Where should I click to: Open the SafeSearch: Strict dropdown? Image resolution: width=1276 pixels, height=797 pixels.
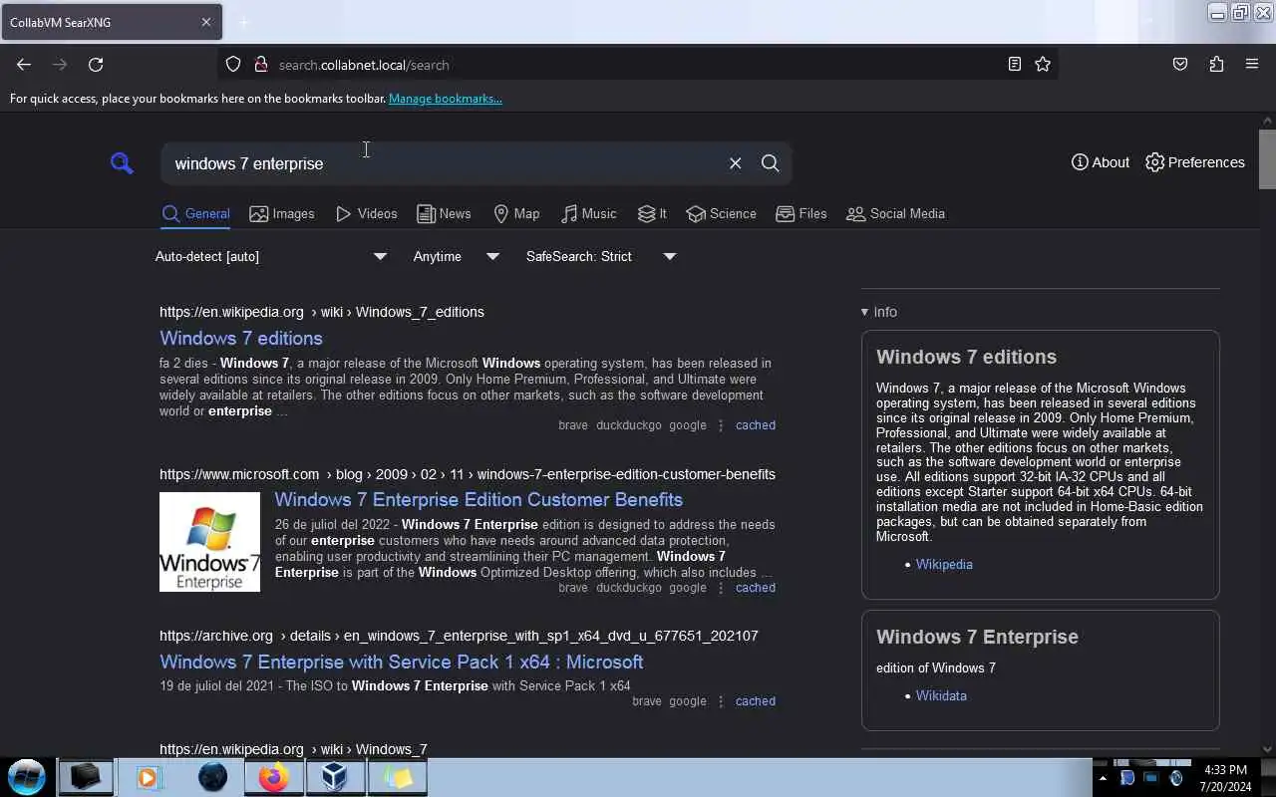(x=601, y=256)
